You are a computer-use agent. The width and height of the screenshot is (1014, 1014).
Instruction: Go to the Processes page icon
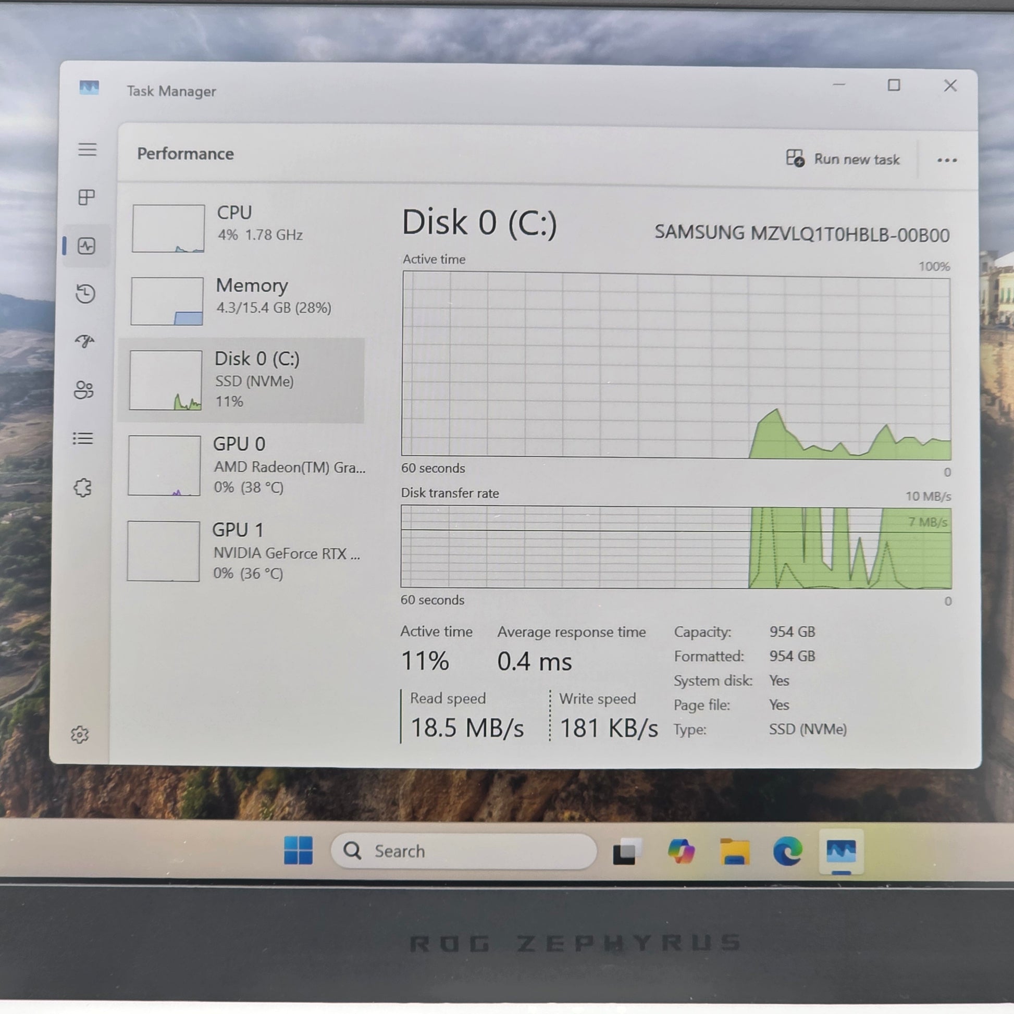coord(86,197)
